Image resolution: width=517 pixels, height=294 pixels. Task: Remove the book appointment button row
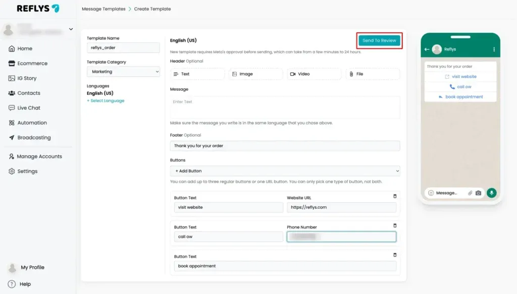395,255
